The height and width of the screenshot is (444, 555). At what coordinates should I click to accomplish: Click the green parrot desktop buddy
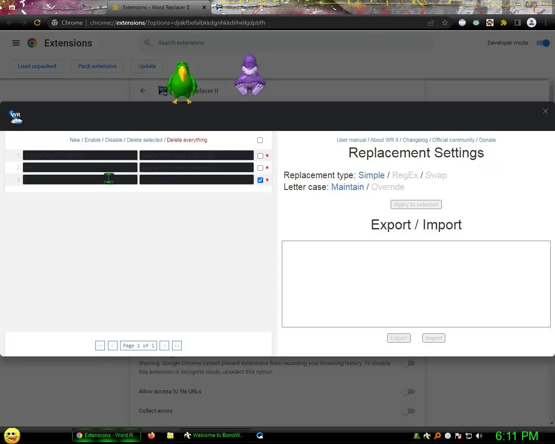coord(182,82)
